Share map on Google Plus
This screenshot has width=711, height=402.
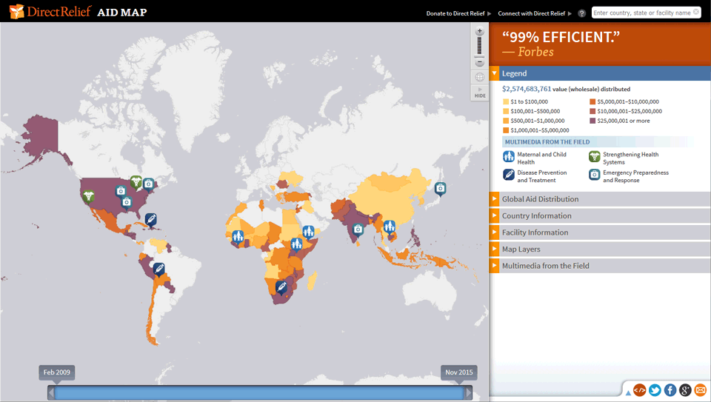tap(685, 389)
